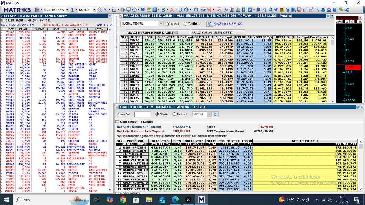Click the blue V toolbar icon
365x205 pixels.
pos(288,10)
